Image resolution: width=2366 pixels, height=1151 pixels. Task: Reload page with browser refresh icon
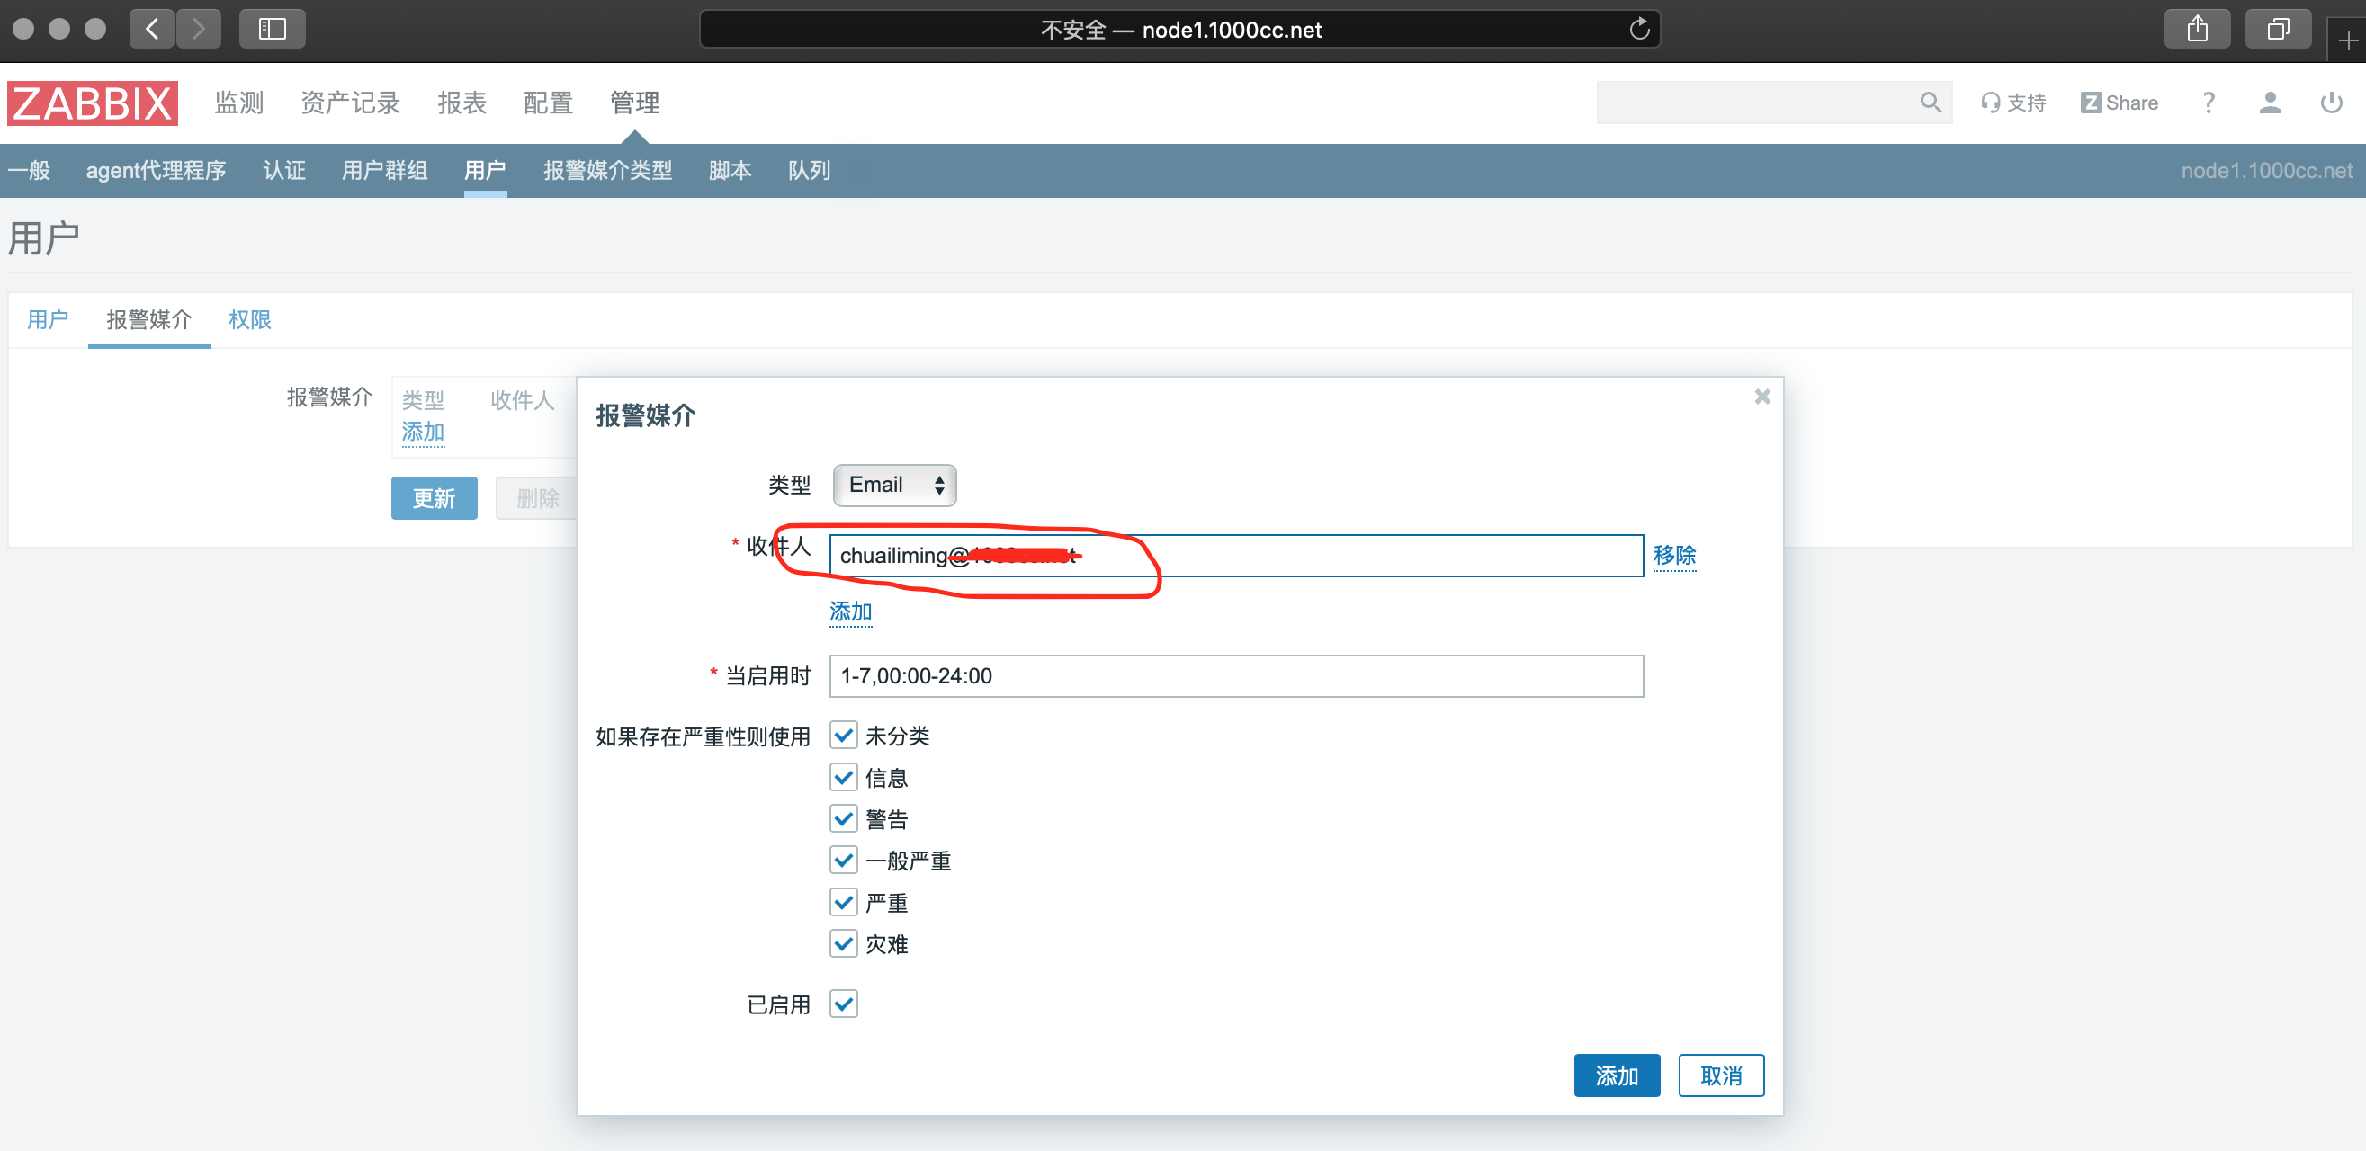1638,30
